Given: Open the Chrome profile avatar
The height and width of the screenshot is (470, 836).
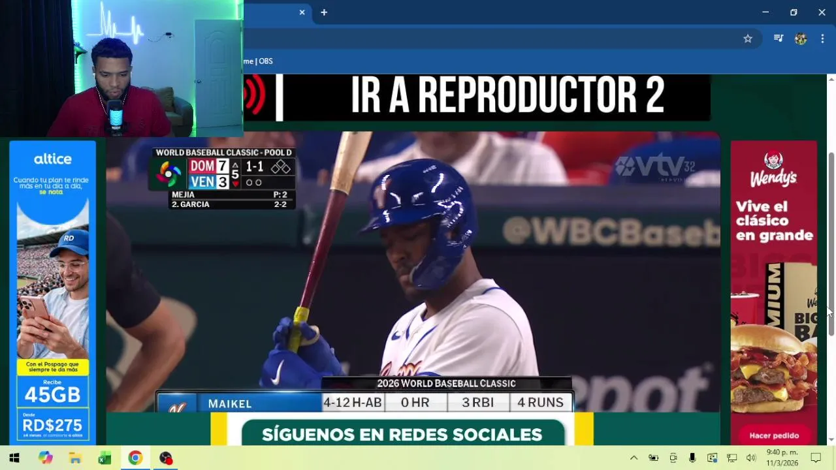Looking at the screenshot, I should tap(801, 39).
